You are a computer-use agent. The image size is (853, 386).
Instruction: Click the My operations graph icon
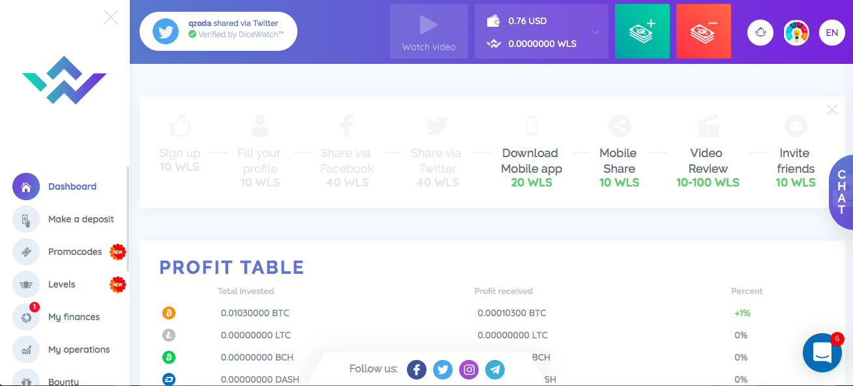(25, 349)
